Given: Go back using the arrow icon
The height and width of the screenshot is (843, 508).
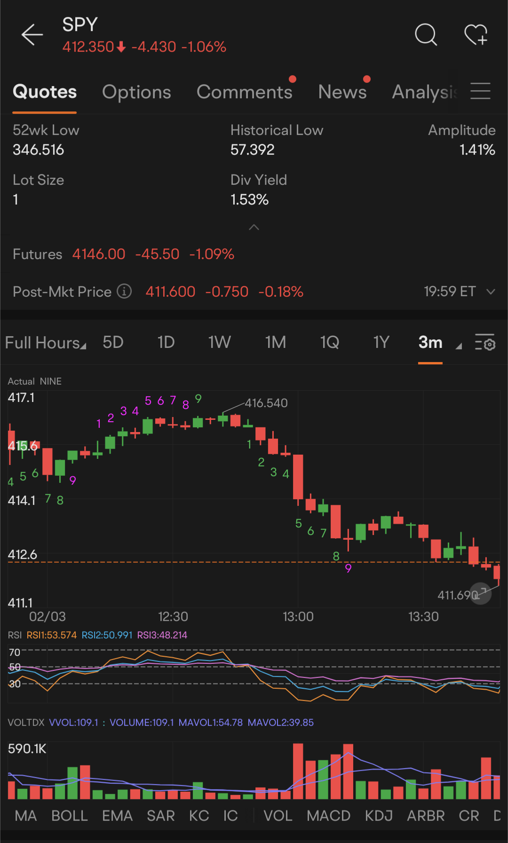Looking at the screenshot, I should coord(32,35).
